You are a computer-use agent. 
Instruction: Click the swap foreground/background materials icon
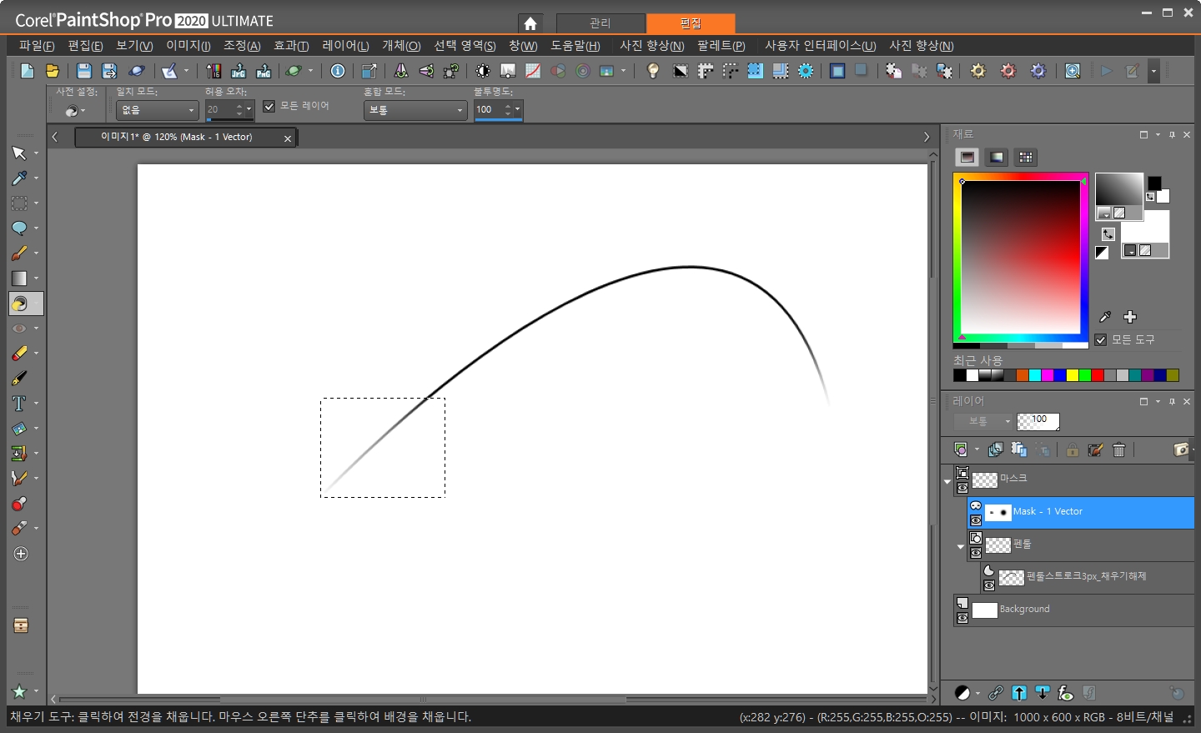point(1108,234)
